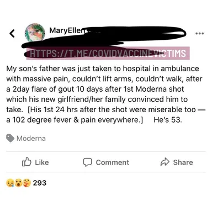212x205 pixels.
Task: Open the 293 reactions count list
Action: pos(40,183)
